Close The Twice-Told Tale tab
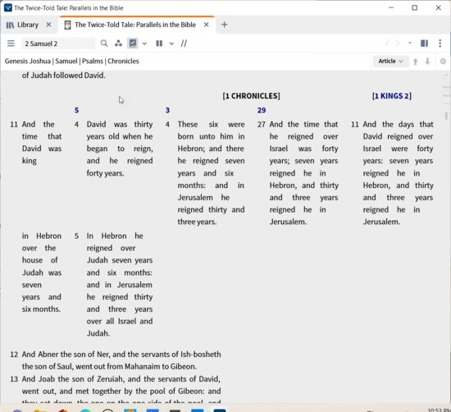The width and height of the screenshot is (451, 412). pos(206,25)
